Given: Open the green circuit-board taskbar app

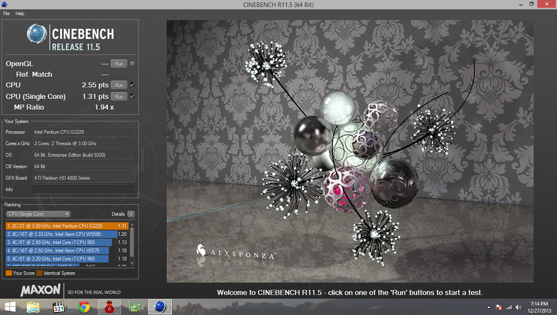Looking at the screenshot, I should [135, 307].
